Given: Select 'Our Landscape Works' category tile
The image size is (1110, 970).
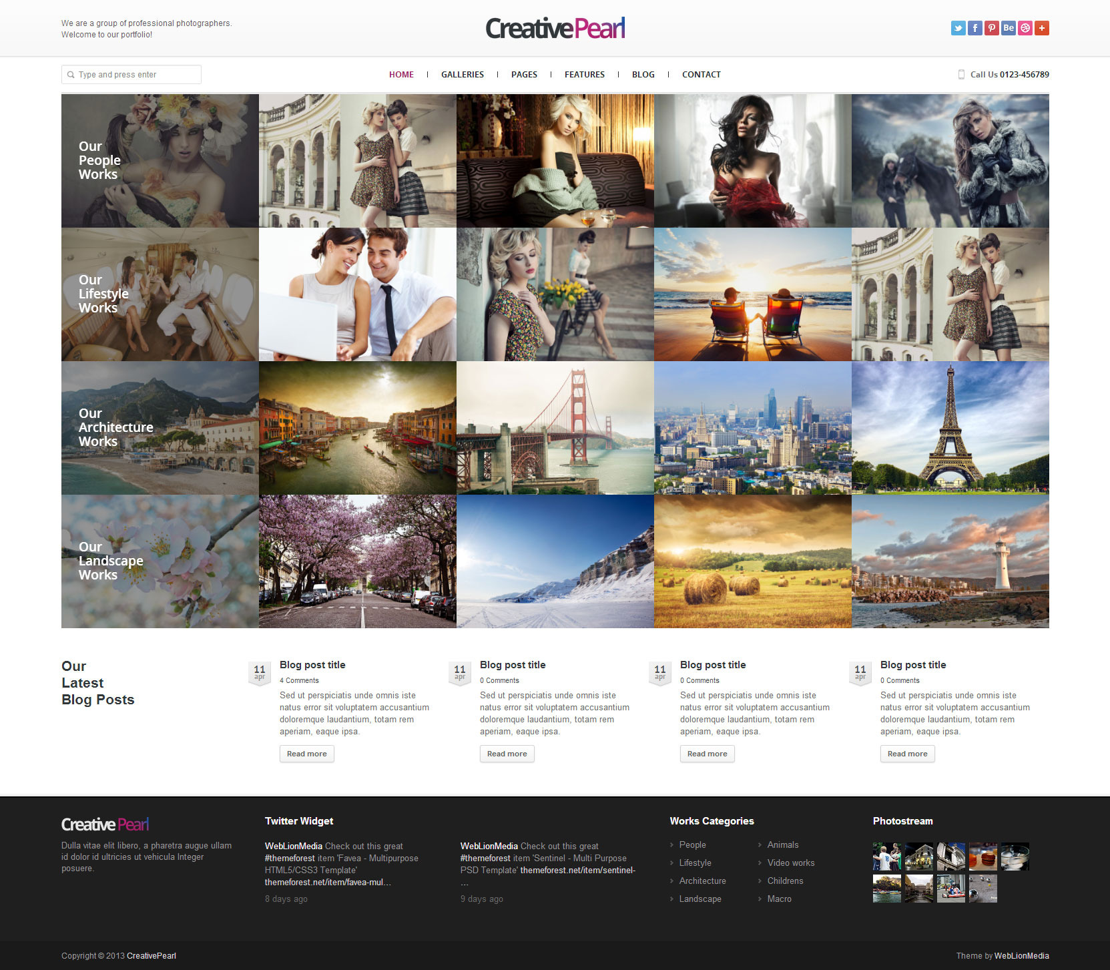Looking at the screenshot, I should click(160, 561).
